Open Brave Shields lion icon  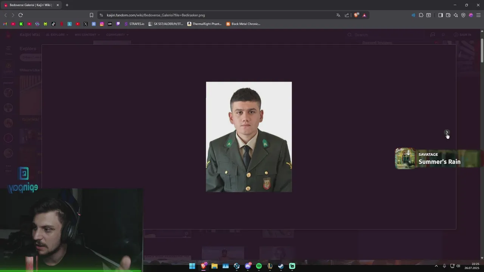[x=356, y=15]
